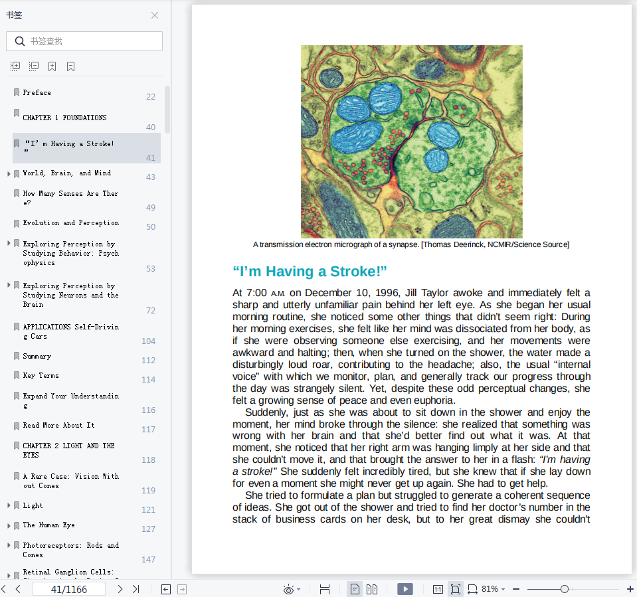This screenshot has width=637, height=597.
Task: Go back to previous view
Action: (166, 589)
